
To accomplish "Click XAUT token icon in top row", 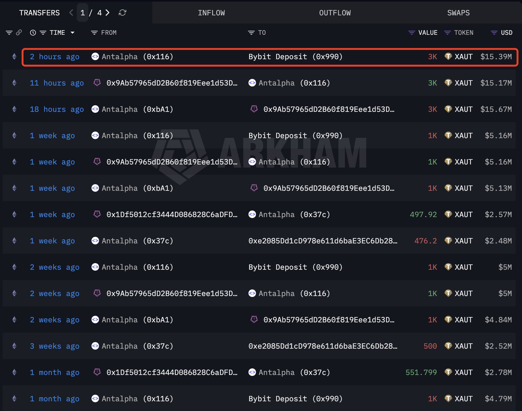I will 448,57.
